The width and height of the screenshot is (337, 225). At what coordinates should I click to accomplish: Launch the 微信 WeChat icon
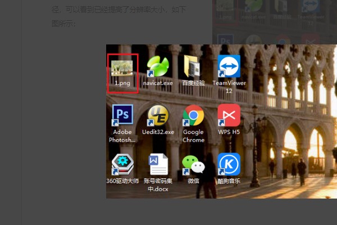193,164
